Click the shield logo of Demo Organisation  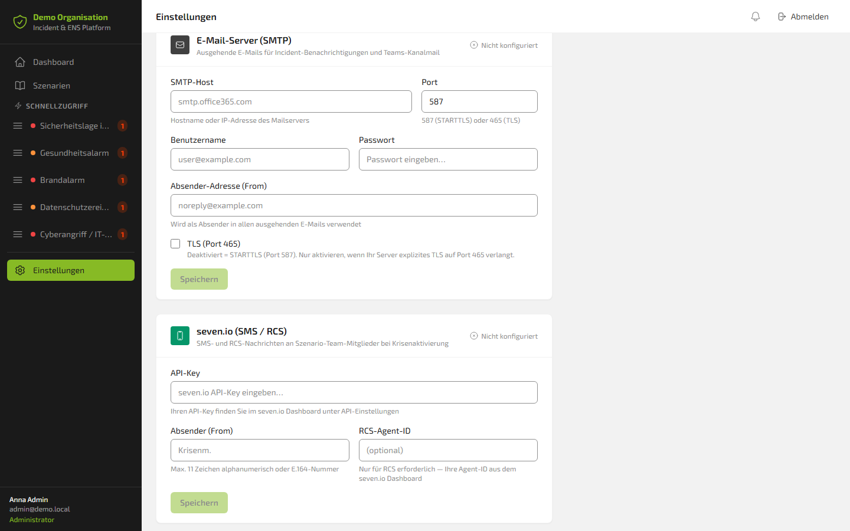pyautogui.click(x=20, y=22)
